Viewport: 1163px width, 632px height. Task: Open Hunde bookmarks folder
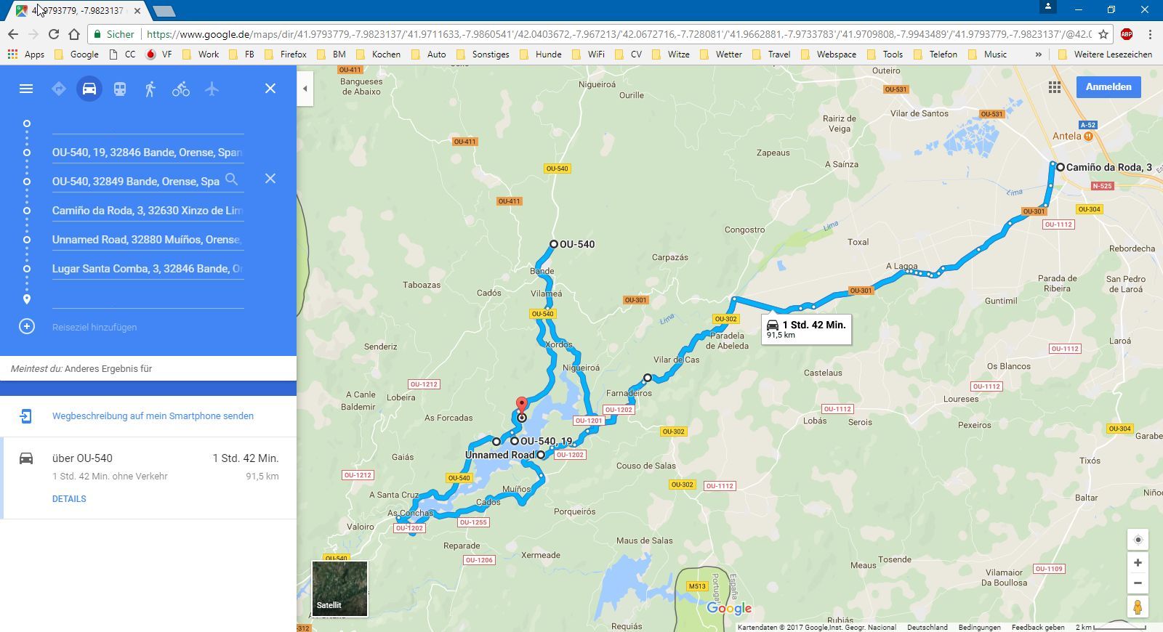(x=540, y=54)
